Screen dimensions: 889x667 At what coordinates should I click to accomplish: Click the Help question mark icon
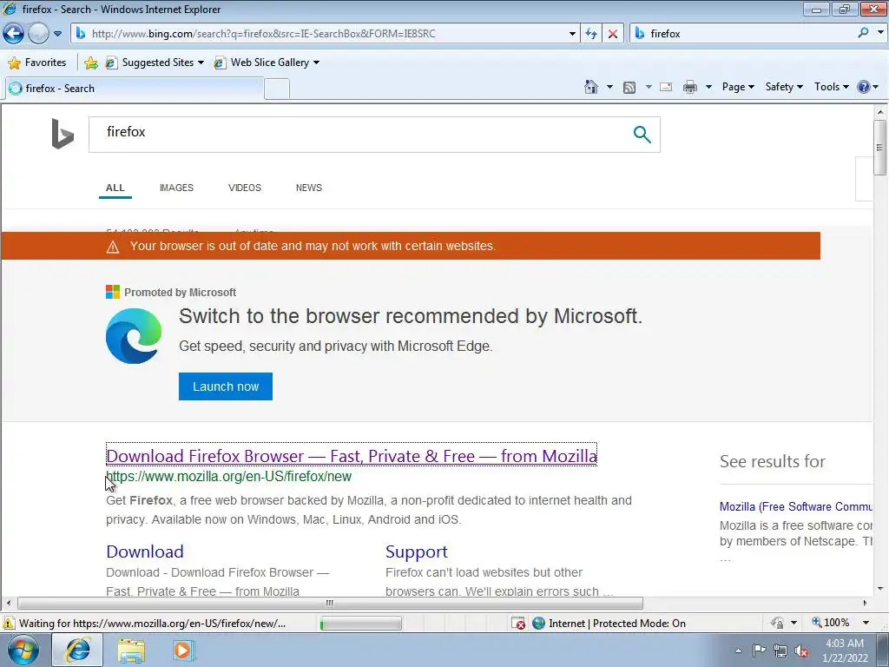click(864, 87)
